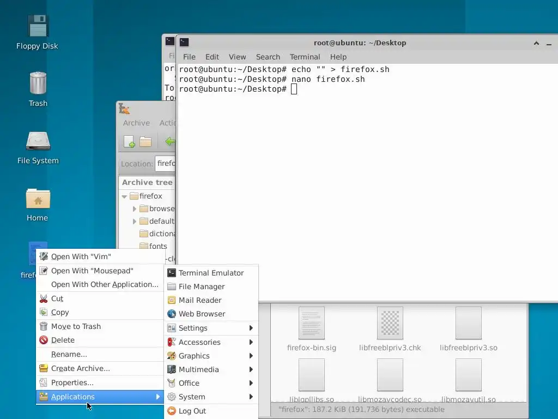Click the Mail Reader icon in submenu

pos(172,301)
